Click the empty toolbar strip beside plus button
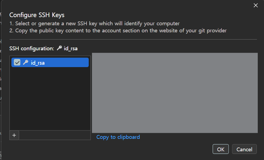Viewport: 264px width, 160px height. coord(55,135)
